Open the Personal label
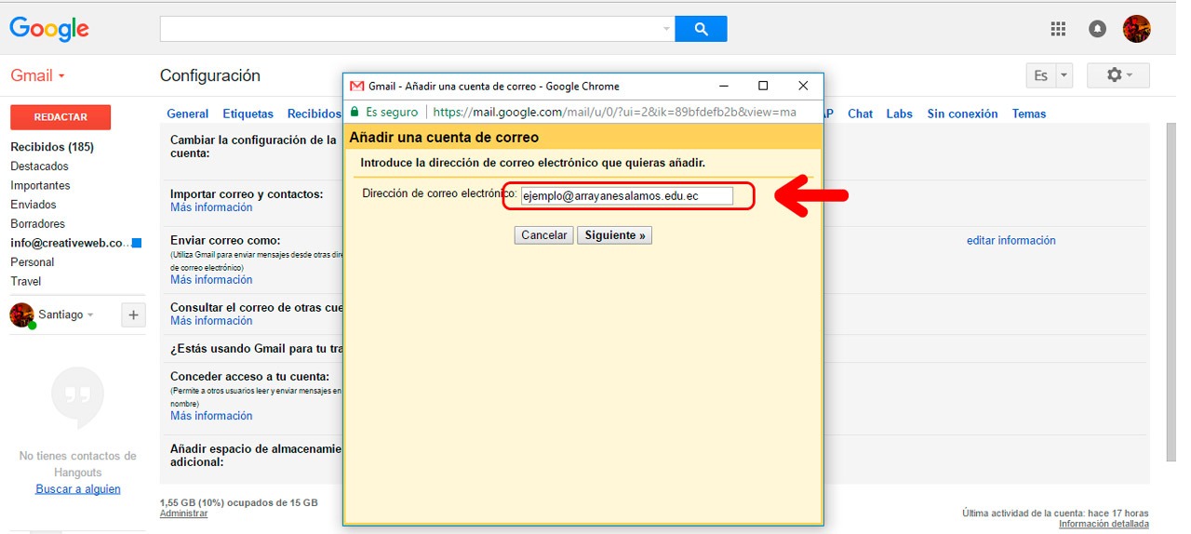The height and width of the screenshot is (534, 1191). [33, 262]
